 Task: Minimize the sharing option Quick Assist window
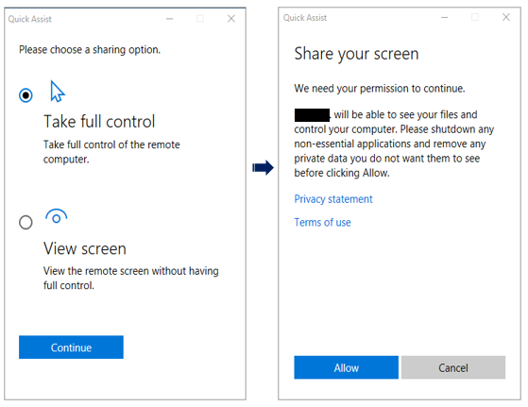click(169, 19)
